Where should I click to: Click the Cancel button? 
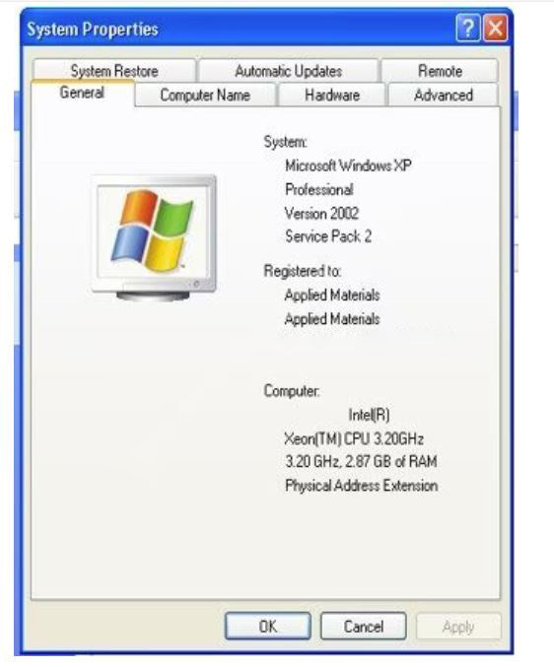click(364, 626)
